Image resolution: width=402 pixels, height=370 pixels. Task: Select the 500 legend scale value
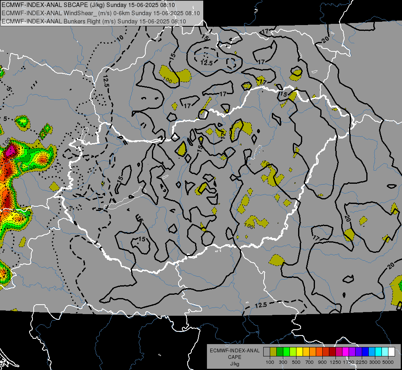coord(296,362)
